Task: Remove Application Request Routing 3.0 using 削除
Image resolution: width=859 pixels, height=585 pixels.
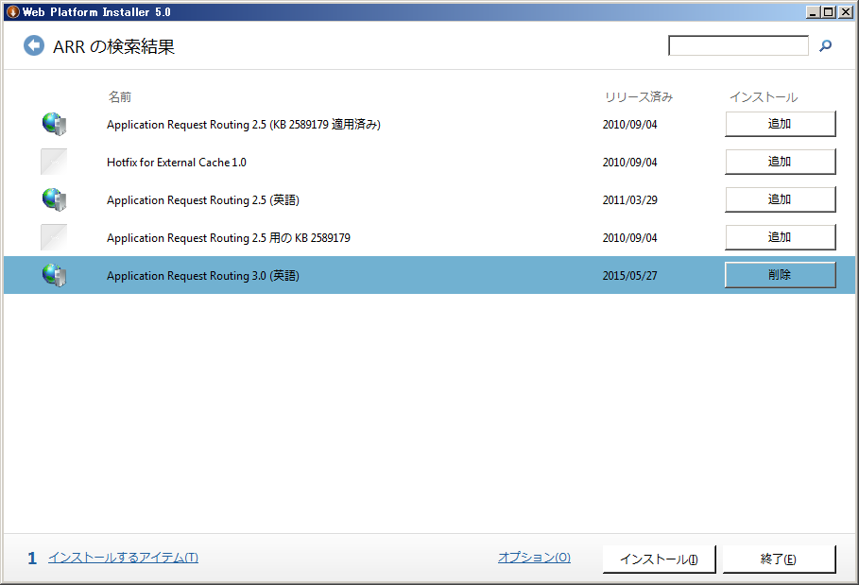Action: (780, 275)
